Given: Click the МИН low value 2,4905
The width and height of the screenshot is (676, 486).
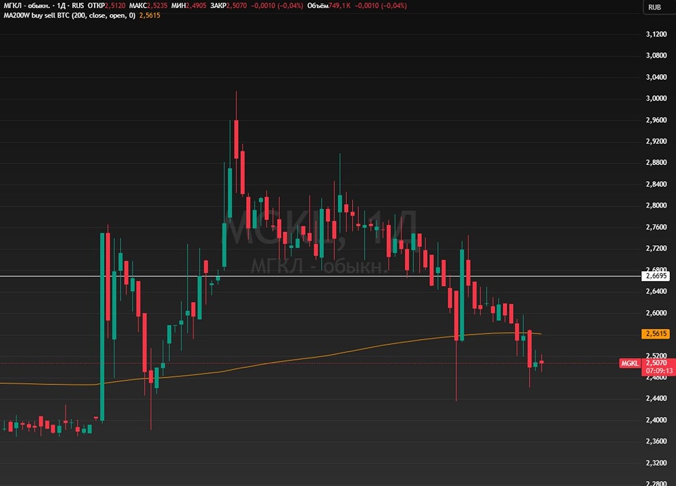Looking at the screenshot, I should pyautogui.click(x=196, y=5).
